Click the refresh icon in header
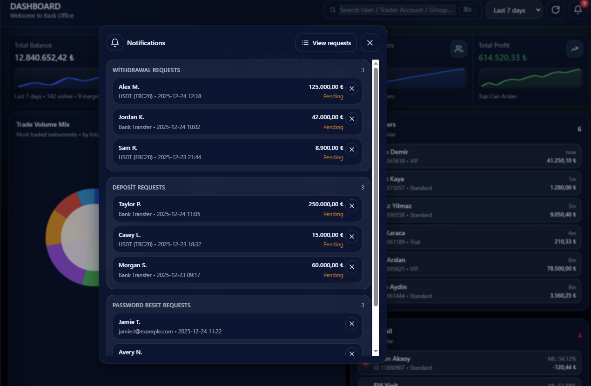This screenshot has height=386, width=591. (555, 10)
